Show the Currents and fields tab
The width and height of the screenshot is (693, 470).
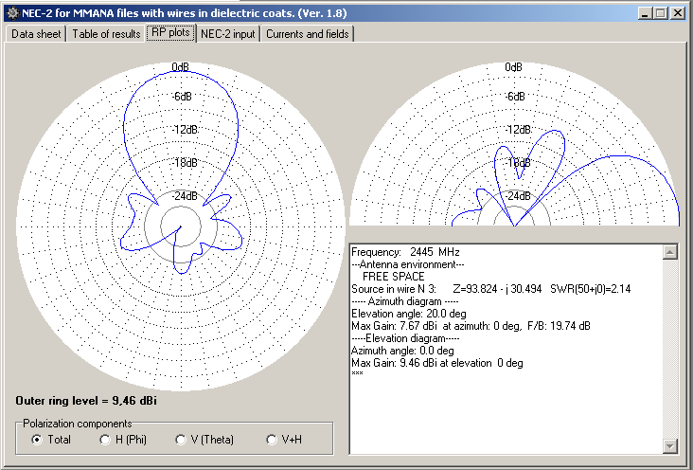click(x=307, y=34)
